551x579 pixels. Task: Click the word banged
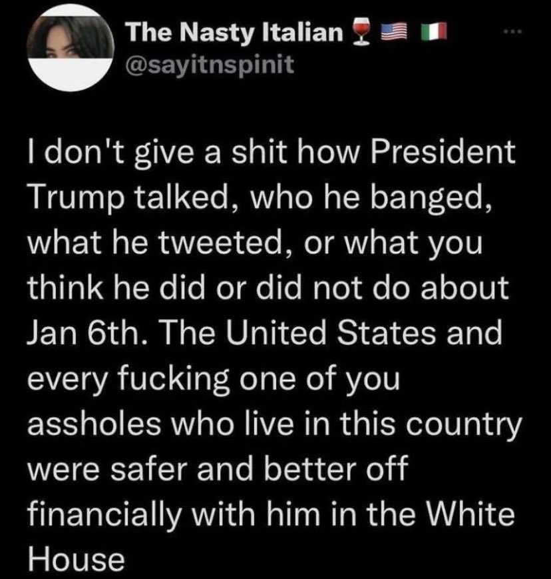click(x=431, y=200)
